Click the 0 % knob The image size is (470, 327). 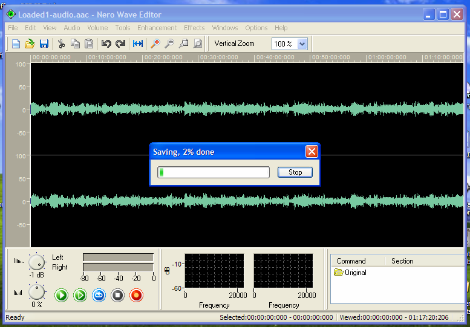click(x=36, y=292)
